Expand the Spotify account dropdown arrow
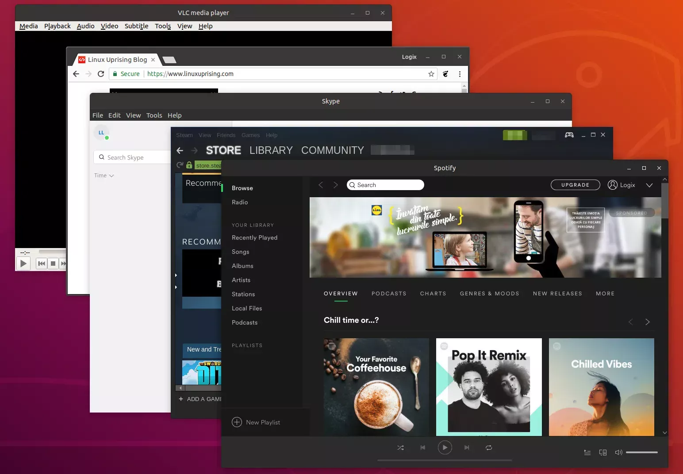Image resolution: width=683 pixels, height=474 pixels. point(649,185)
